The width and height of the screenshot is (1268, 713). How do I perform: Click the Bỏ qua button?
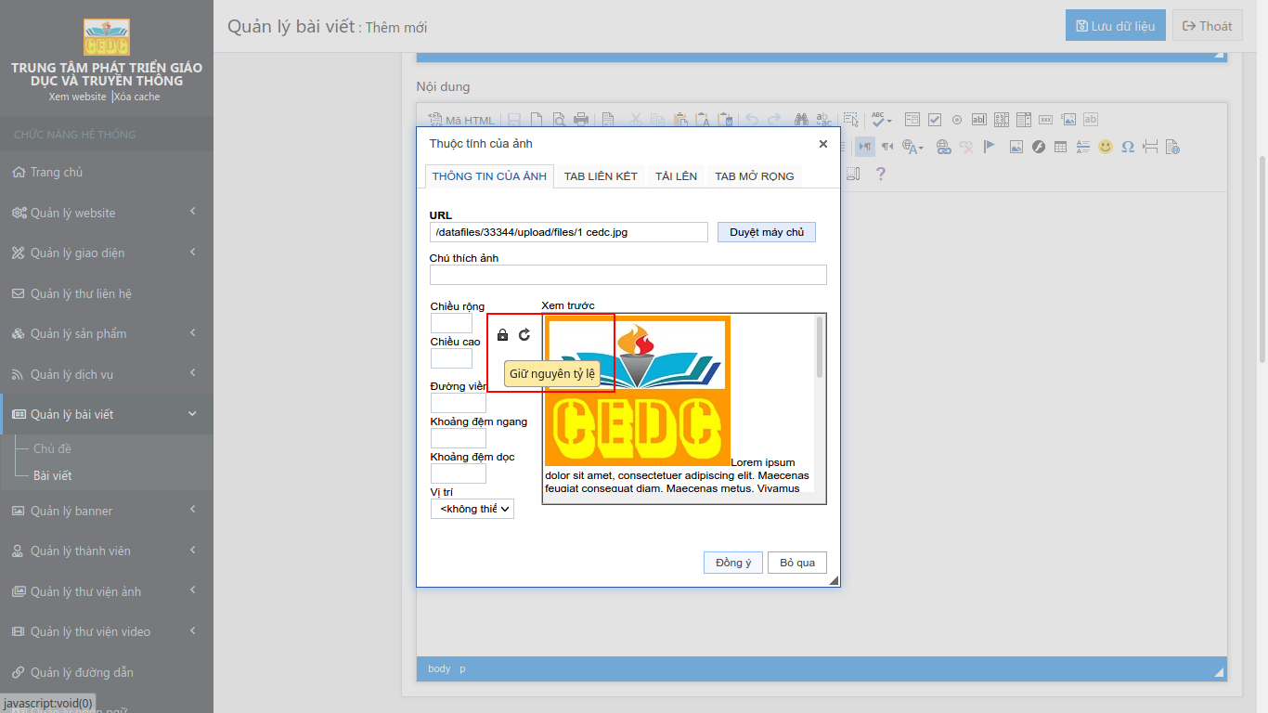[797, 563]
